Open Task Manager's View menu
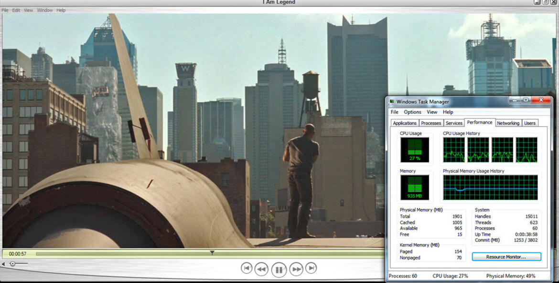The image size is (559, 283). click(432, 112)
